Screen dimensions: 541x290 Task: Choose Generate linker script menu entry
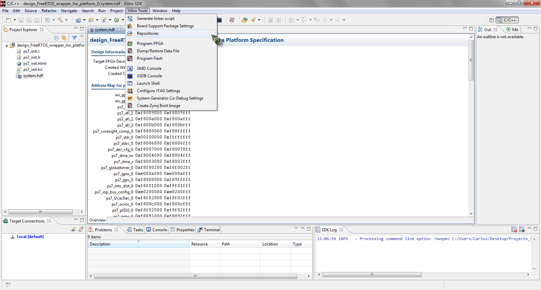(x=171, y=19)
